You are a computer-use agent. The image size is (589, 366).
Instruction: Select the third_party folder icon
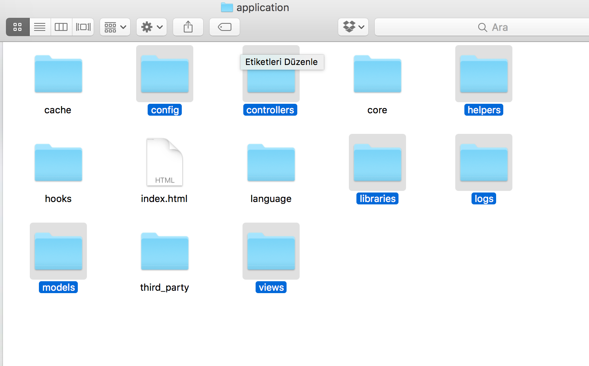point(165,252)
